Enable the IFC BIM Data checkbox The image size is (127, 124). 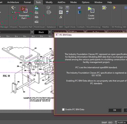point(63,109)
